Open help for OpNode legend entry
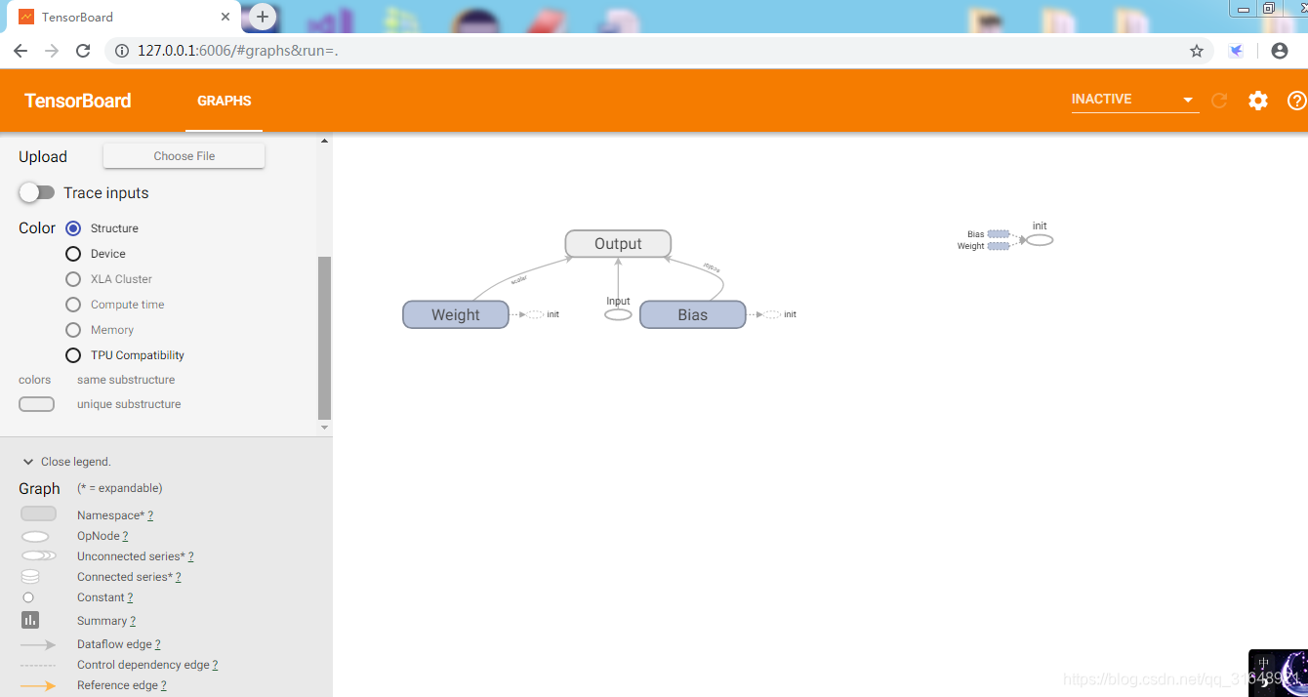The image size is (1308, 697). coord(125,536)
